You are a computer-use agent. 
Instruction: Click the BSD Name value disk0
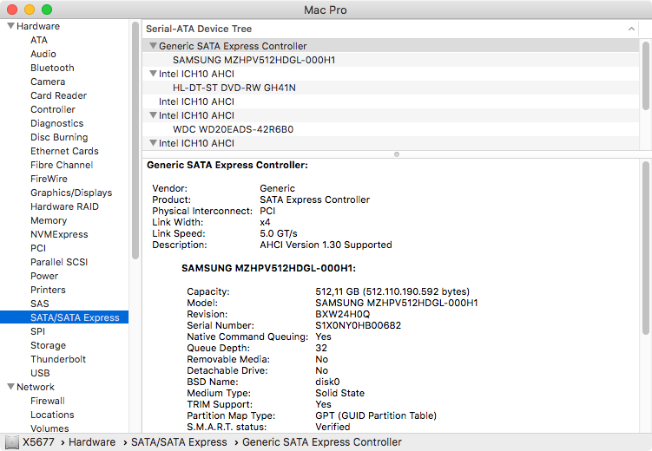click(x=327, y=382)
